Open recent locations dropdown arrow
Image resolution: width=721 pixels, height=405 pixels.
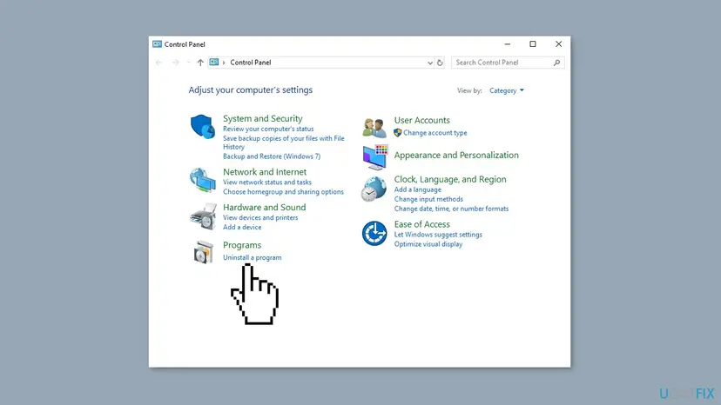click(x=188, y=63)
